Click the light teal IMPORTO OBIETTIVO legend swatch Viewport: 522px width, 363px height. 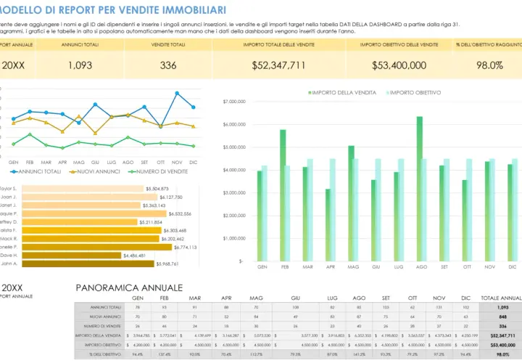[x=388, y=93]
